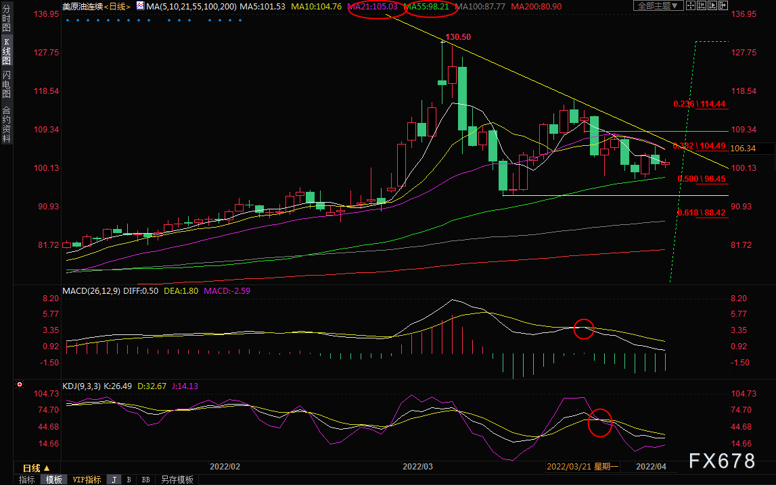Open the 指标 bottom tab

click(x=27, y=480)
